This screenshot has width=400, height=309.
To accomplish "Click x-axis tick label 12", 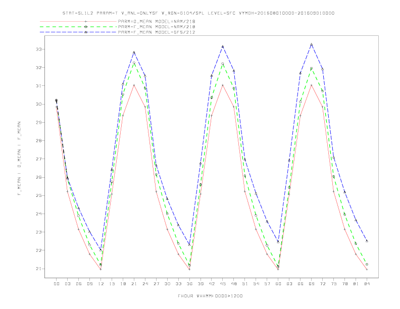I will [101, 284].
